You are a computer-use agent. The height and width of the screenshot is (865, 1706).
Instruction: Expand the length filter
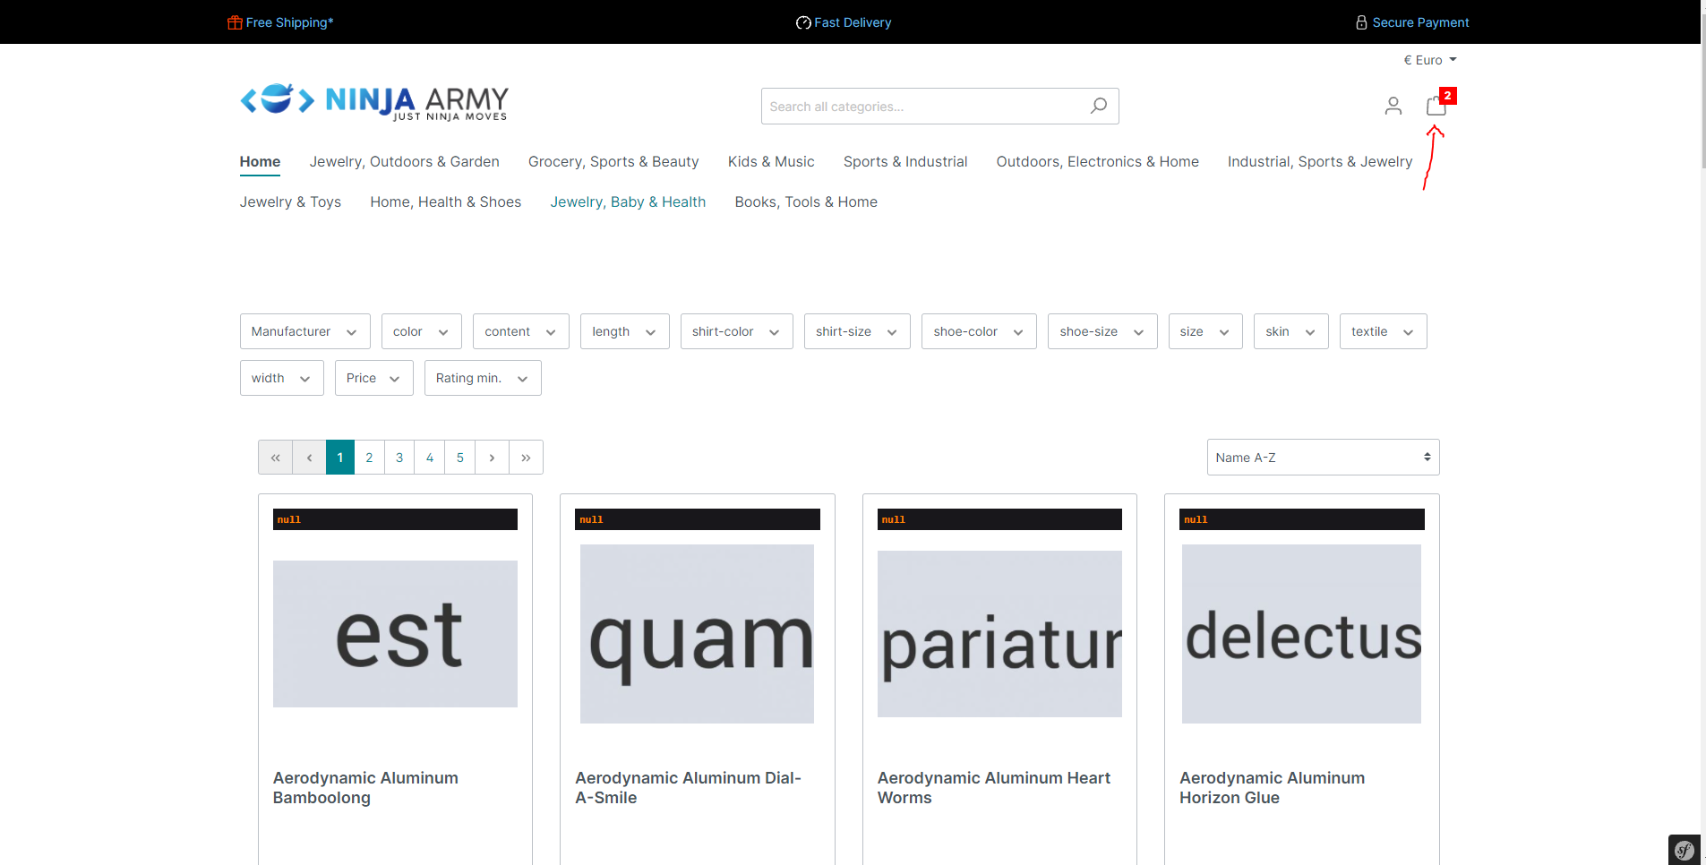pyautogui.click(x=624, y=331)
